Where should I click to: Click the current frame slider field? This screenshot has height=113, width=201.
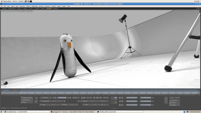[62, 98]
